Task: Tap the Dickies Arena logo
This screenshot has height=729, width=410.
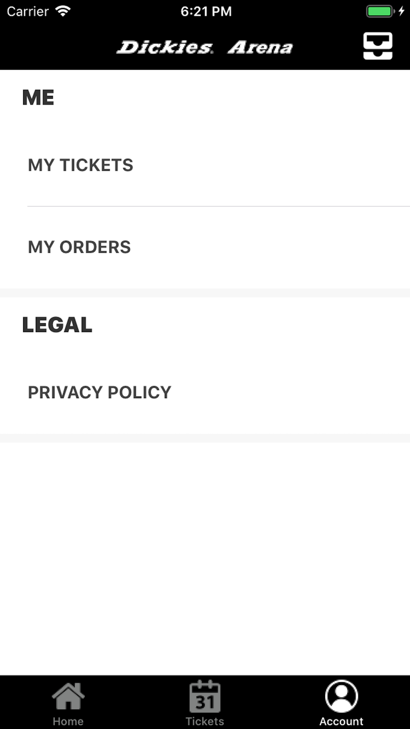Action: (205, 48)
